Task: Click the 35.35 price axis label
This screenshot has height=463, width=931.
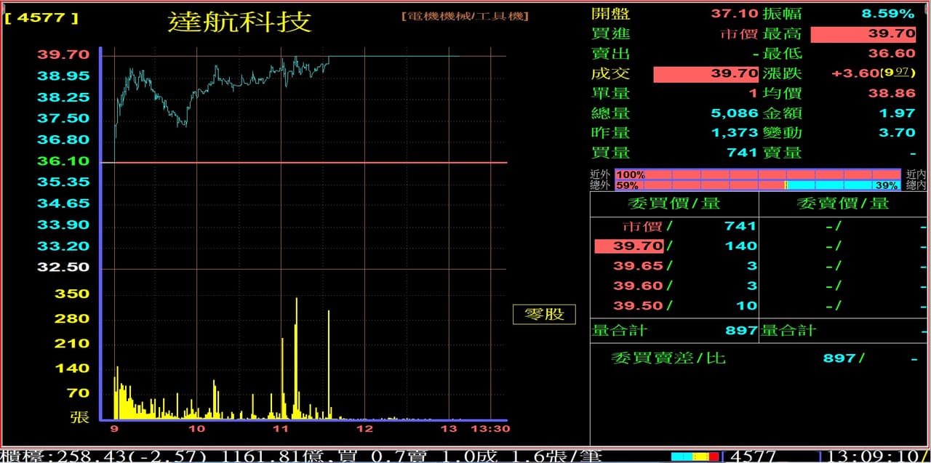Action: click(63, 182)
